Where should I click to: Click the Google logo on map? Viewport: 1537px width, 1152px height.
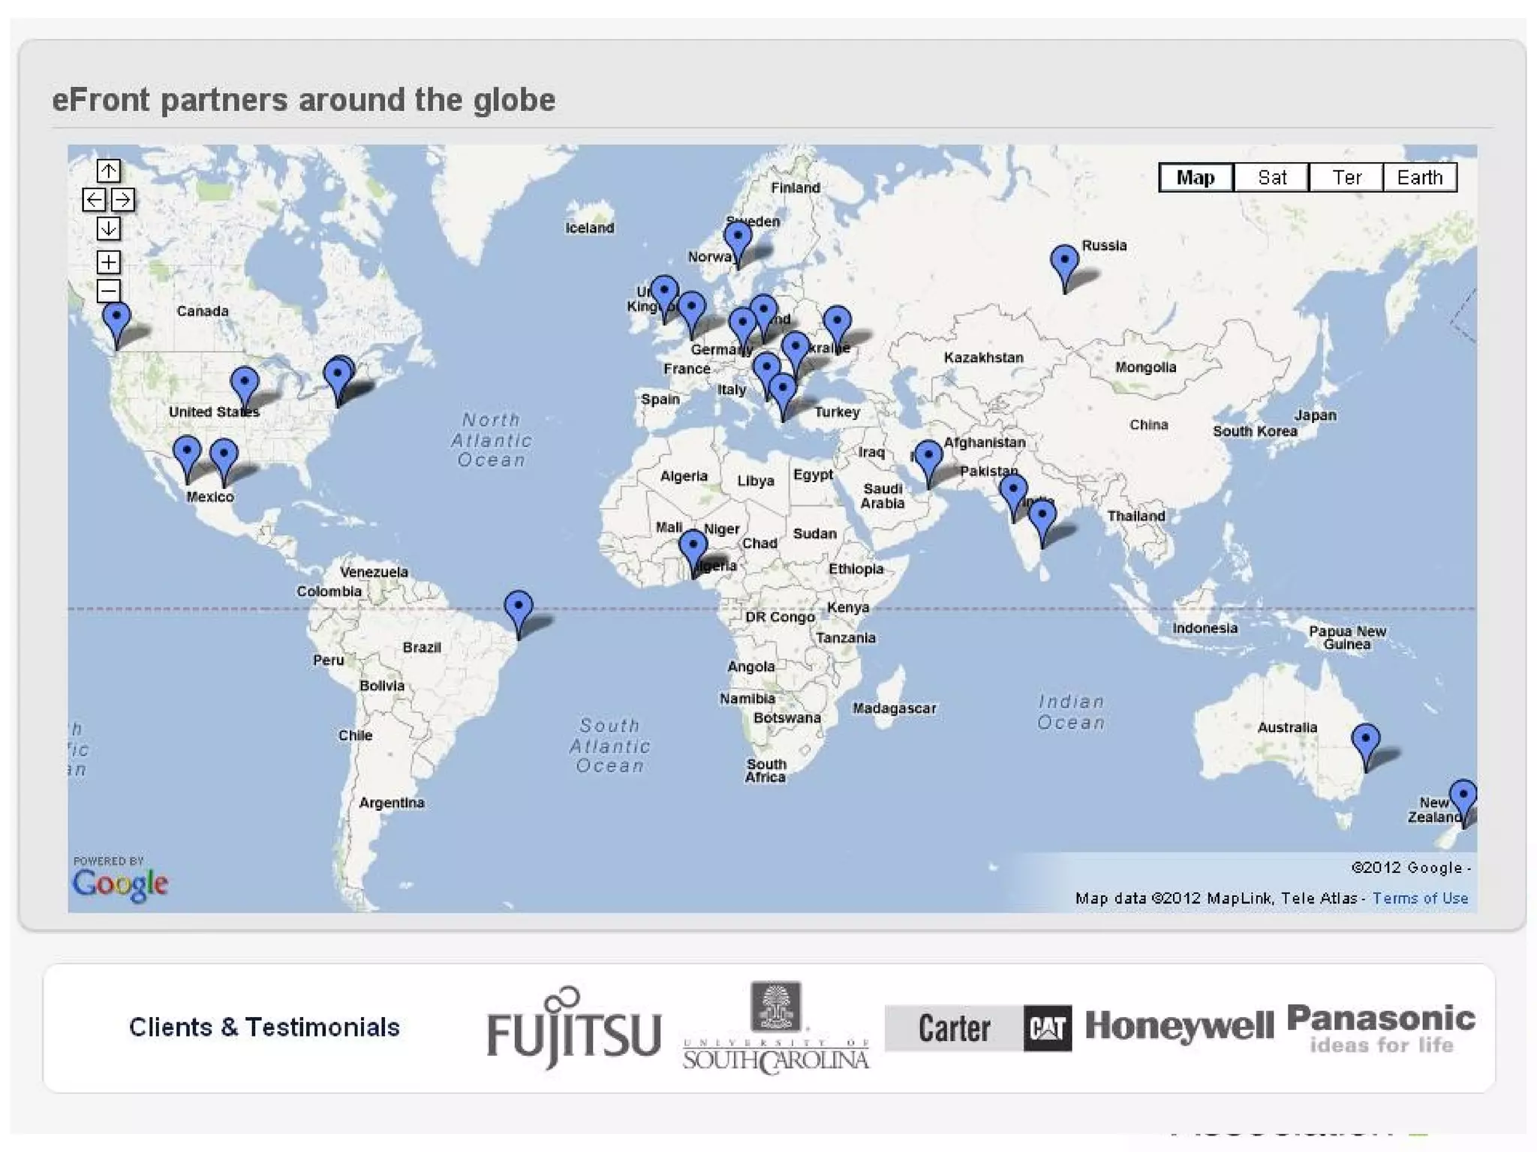coord(120,883)
